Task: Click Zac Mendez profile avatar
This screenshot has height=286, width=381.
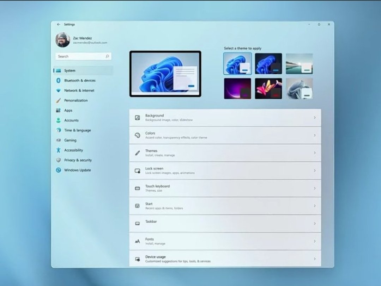Action: click(63, 40)
